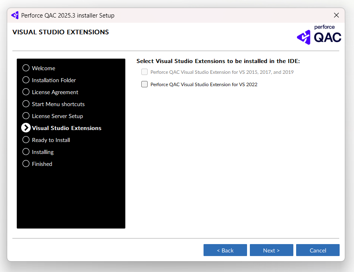Cancel the installer setup

point(318,250)
